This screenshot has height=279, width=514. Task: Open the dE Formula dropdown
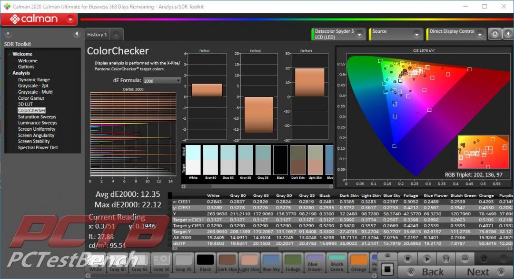pyautogui.click(x=162, y=81)
